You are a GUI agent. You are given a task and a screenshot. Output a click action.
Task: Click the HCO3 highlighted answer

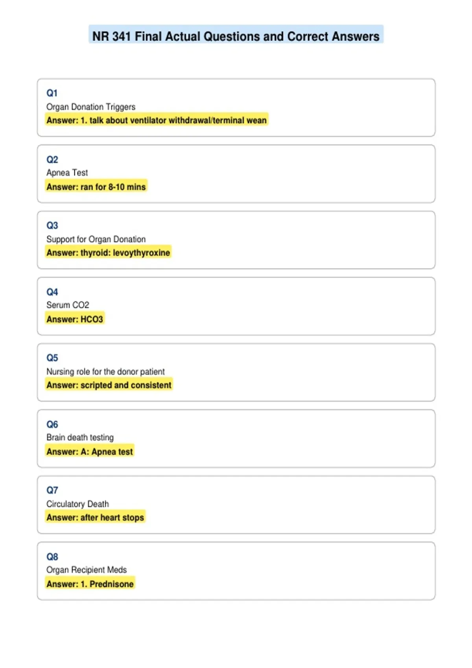(x=75, y=319)
